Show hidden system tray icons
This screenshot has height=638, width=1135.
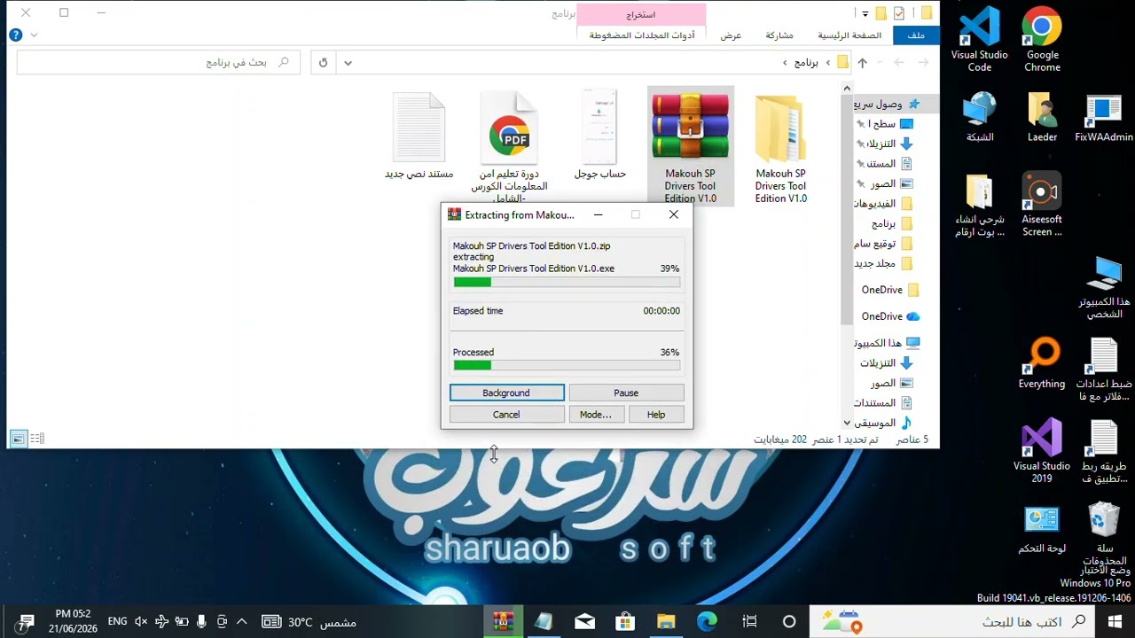pyautogui.click(x=241, y=622)
